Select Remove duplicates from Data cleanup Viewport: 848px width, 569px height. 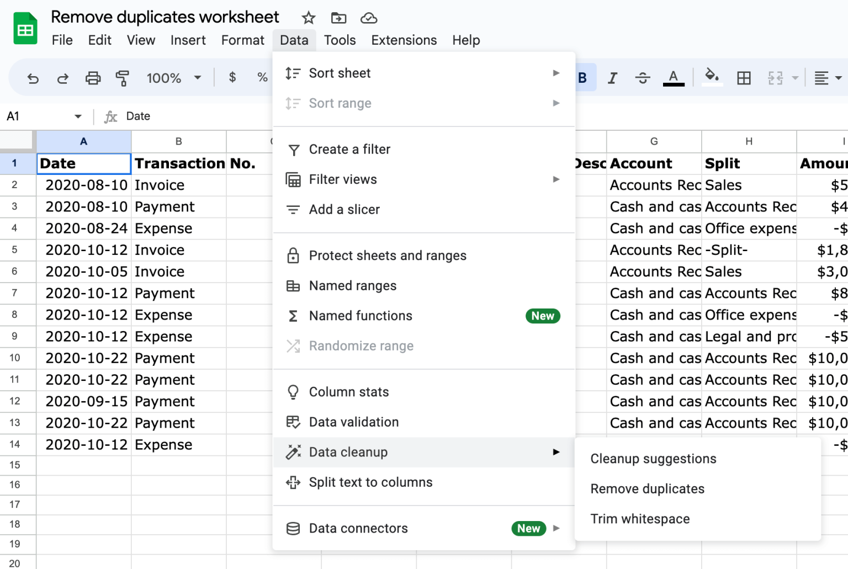(x=646, y=488)
